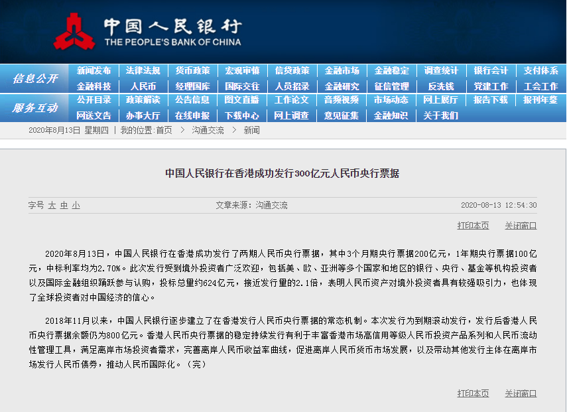Screen dimensions: 567x412
Task: Navigate to 首页 via the breadcrumb
Action: [x=165, y=130]
